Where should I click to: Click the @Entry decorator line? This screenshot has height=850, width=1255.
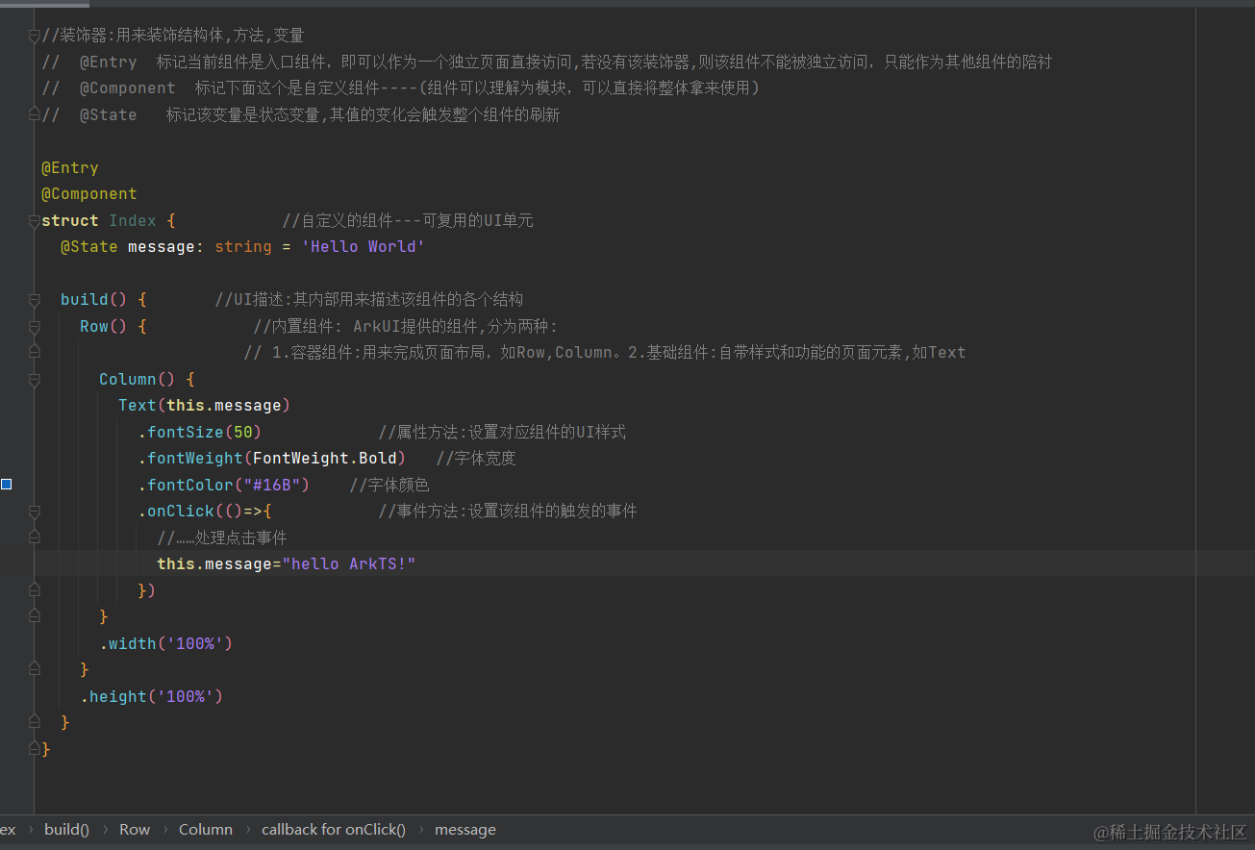click(x=69, y=167)
